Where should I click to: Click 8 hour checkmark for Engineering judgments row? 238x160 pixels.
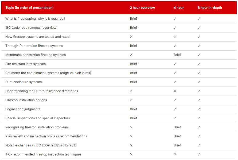point(199,109)
